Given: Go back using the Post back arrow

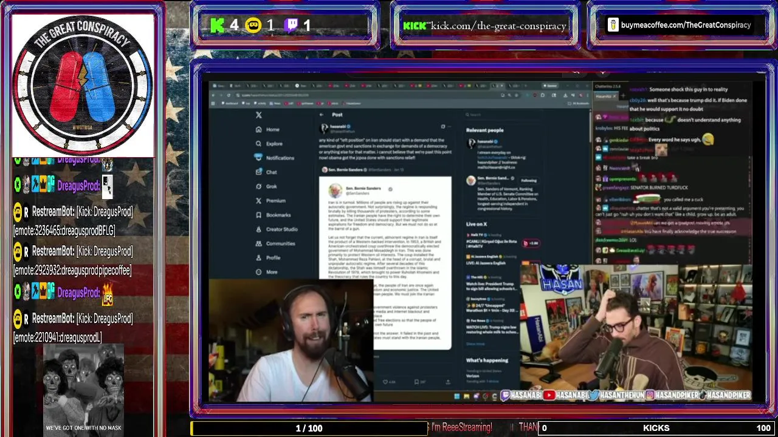Looking at the screenshot, I should 322,115.
